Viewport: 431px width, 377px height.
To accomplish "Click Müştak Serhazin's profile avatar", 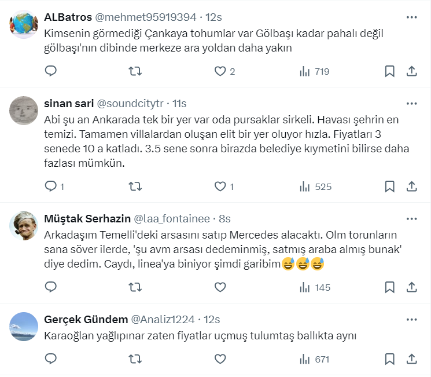I will point(24,226).
